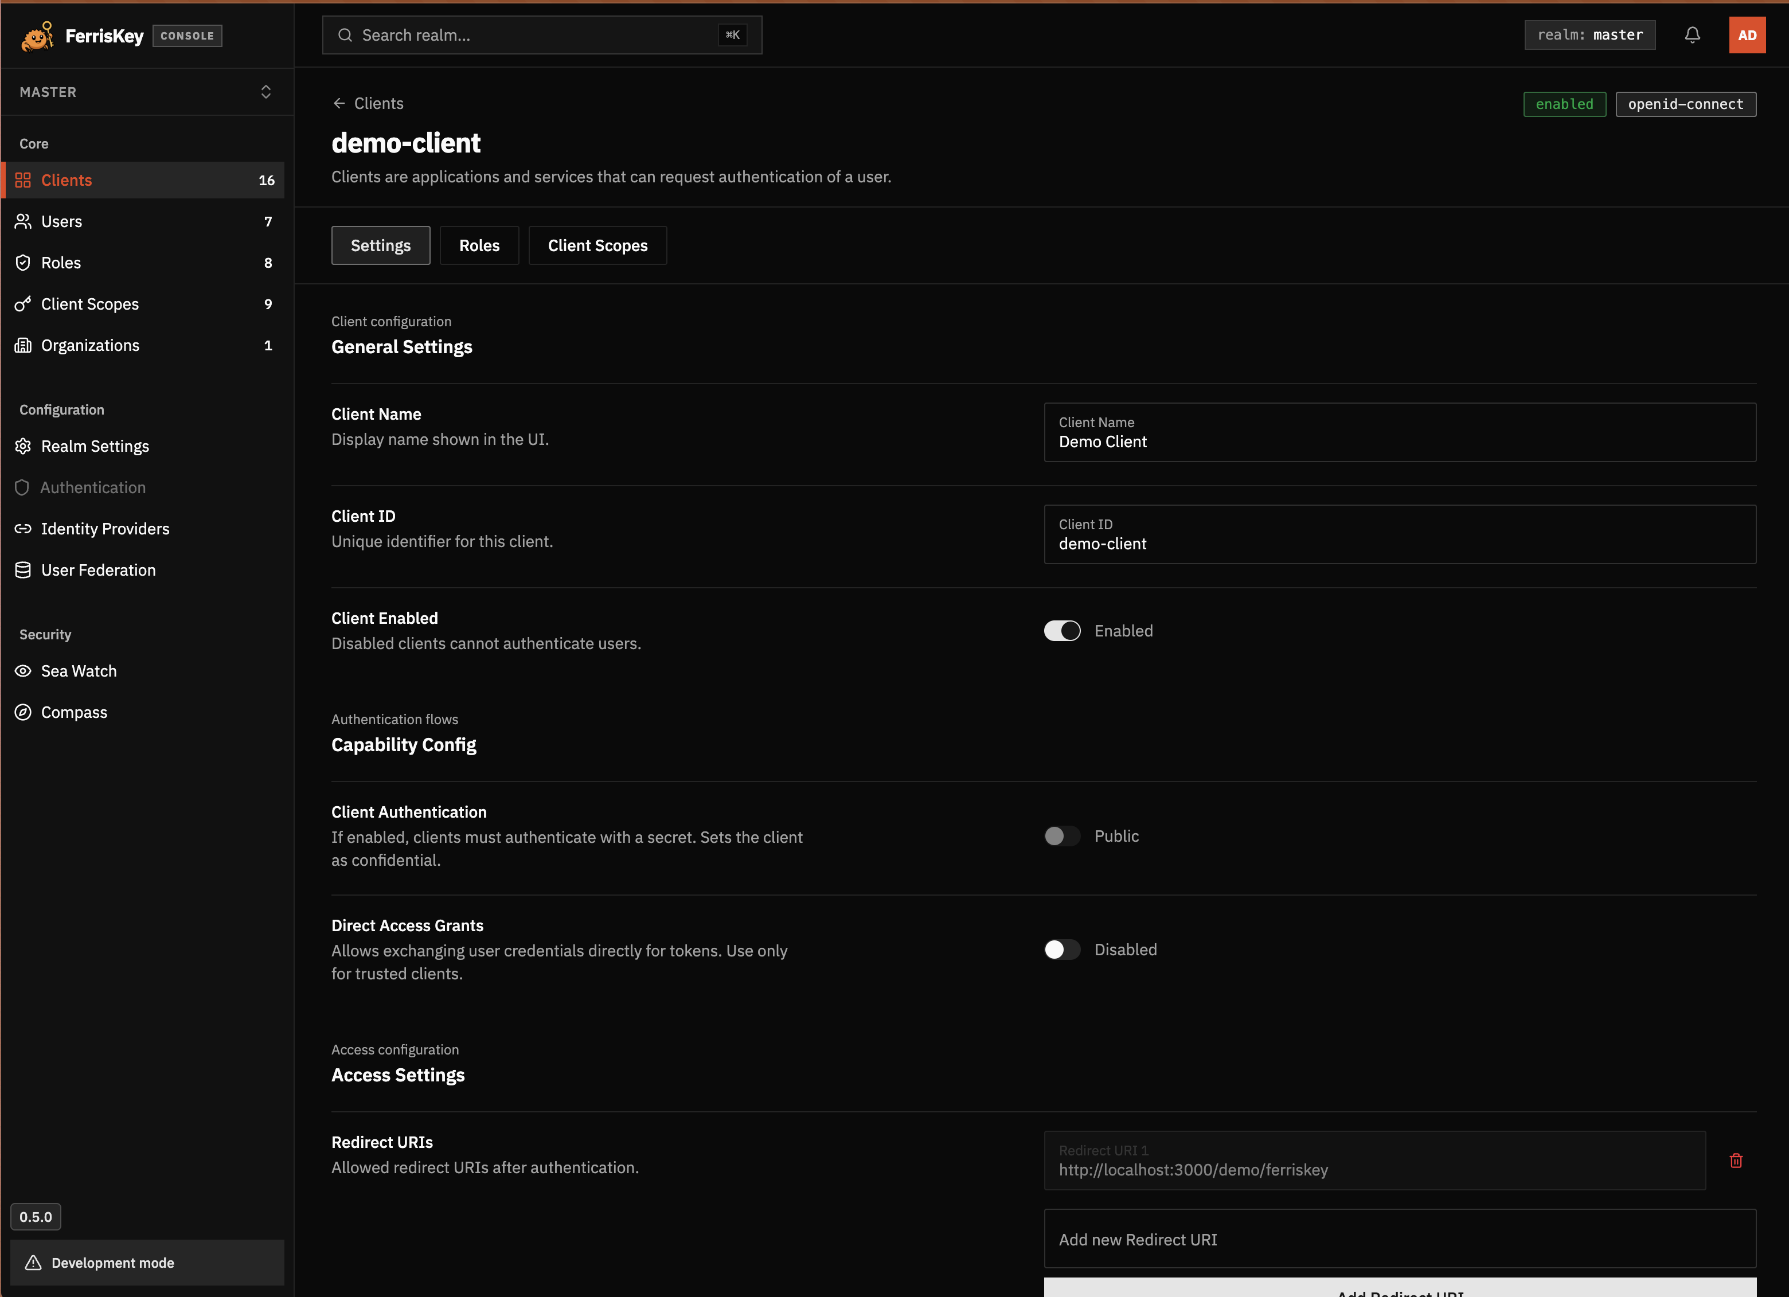Click the Development mode warning triangle icon
The height and width of the screenshot is (1297, 1789).
pos(33,1262)
